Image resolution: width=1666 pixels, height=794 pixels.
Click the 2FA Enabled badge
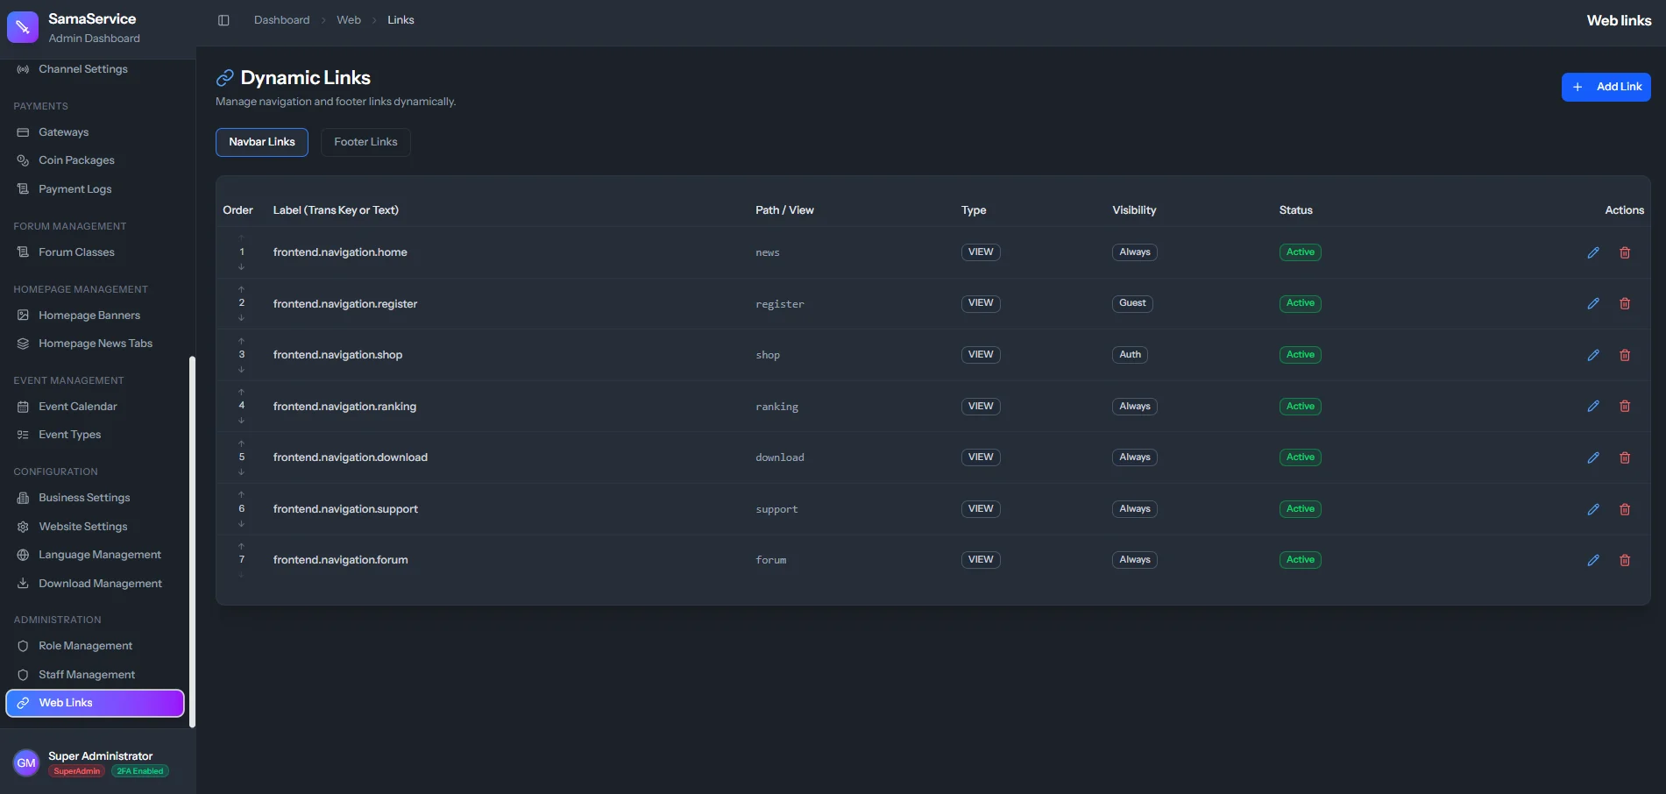tap(140, 771)
